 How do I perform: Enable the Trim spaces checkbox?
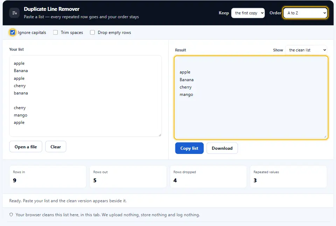[56, 32]
